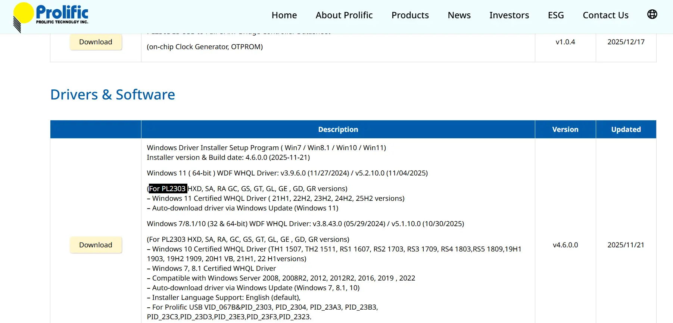
Task: Open the Contact Us page
Action: 605,15
